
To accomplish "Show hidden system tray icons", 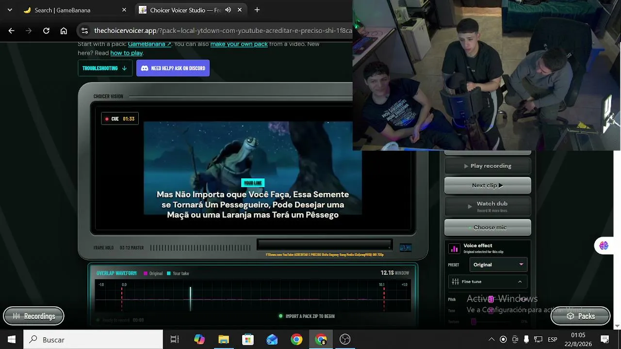I will (491, 339).
